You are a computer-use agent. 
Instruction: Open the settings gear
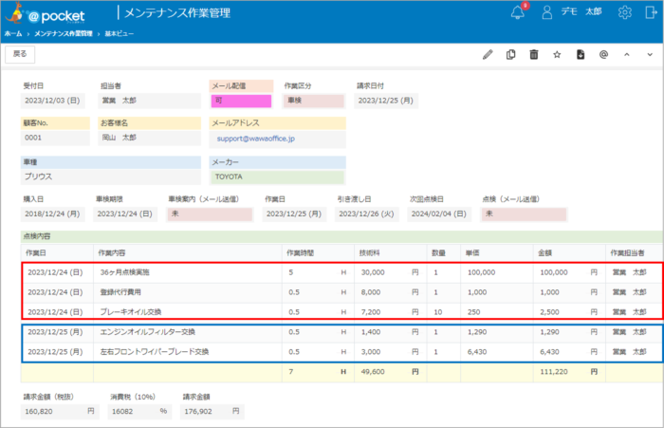[x=624, y=12]
